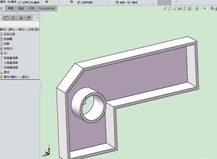Click the panel collapse handle beside feature tree

(41, 86)
